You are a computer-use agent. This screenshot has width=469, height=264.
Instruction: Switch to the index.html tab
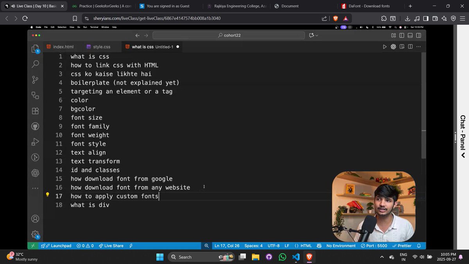pyautogui.click(x=63, y=47)
